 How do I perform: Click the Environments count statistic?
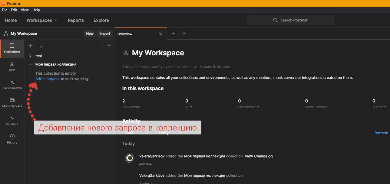[x=249, y=104]
